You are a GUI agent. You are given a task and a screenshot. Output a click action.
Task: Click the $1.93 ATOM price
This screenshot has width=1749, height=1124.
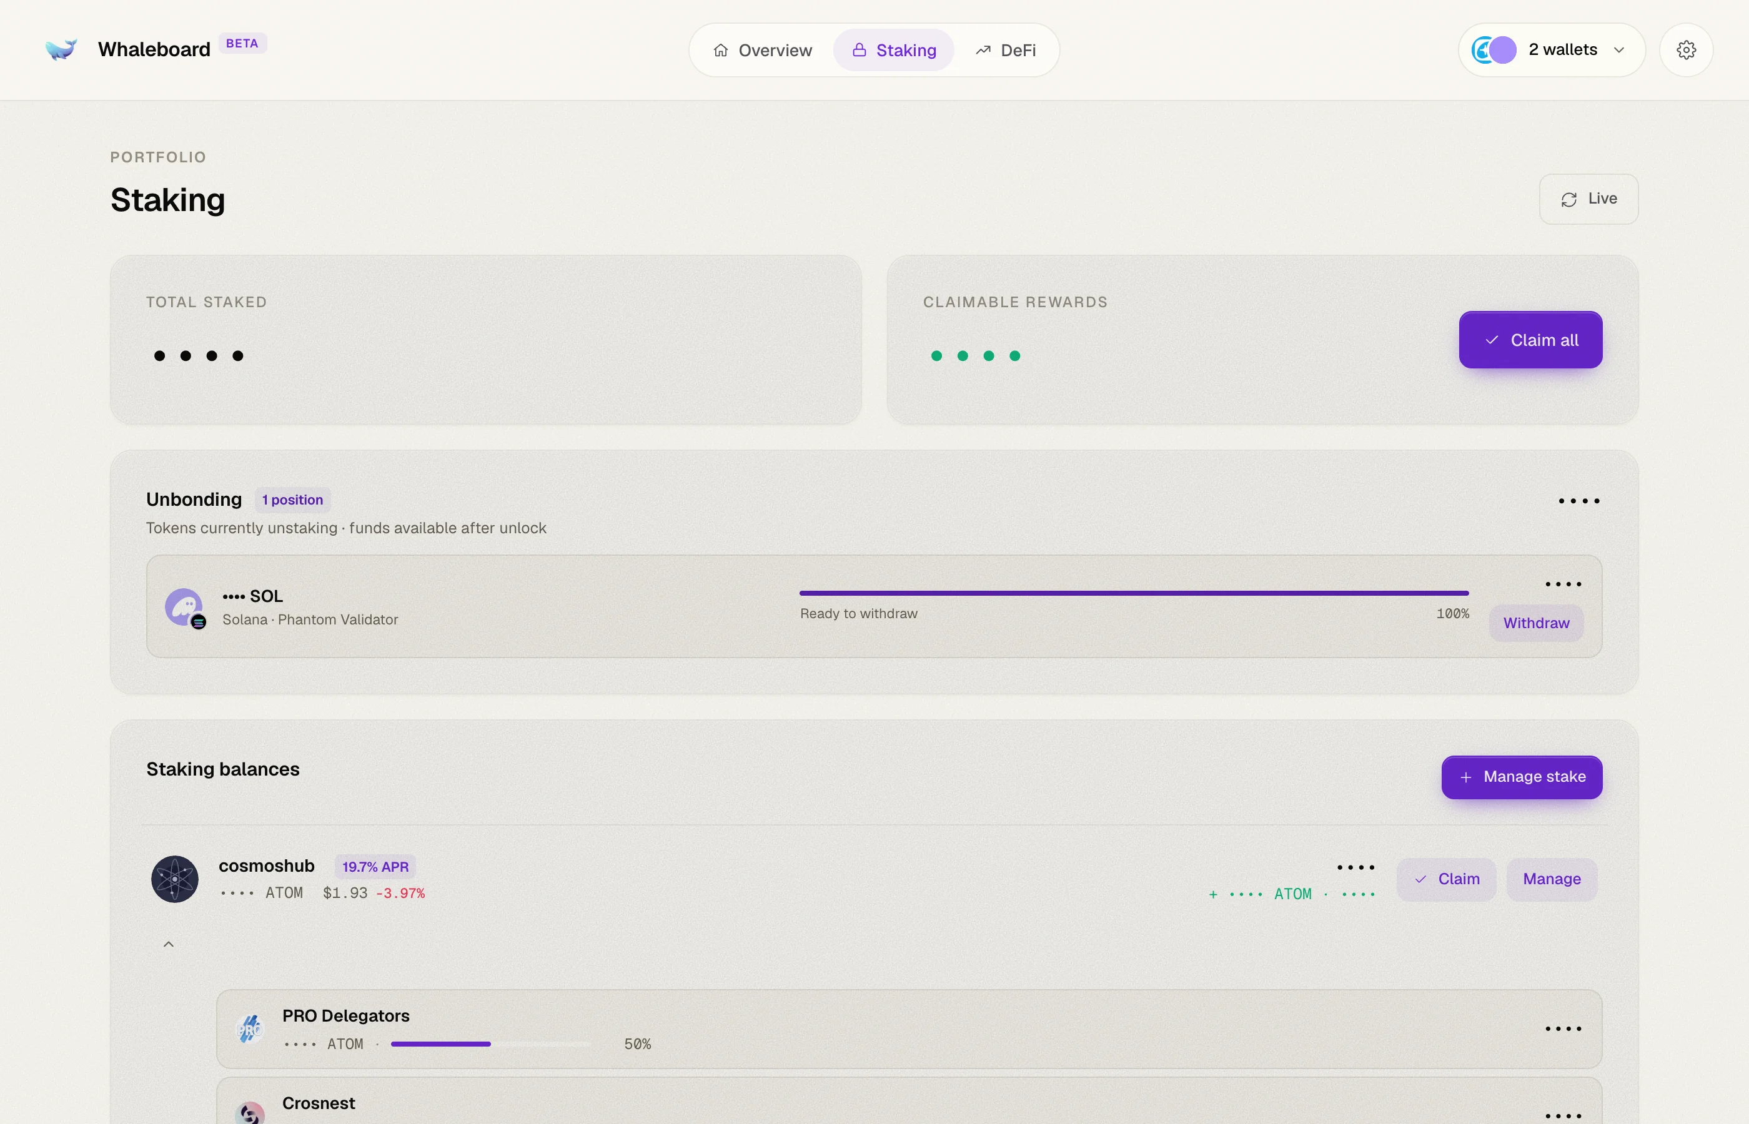(345, 894)
